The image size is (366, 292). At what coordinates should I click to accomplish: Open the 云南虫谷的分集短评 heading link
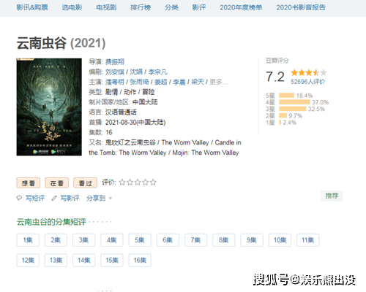click(x=51, y=222)
